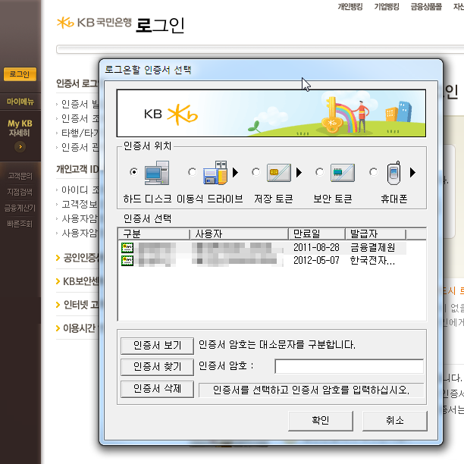The image size is (464, 464).
Task: Click the My KB round arrow icon
Action: click(x=20, y=147)
